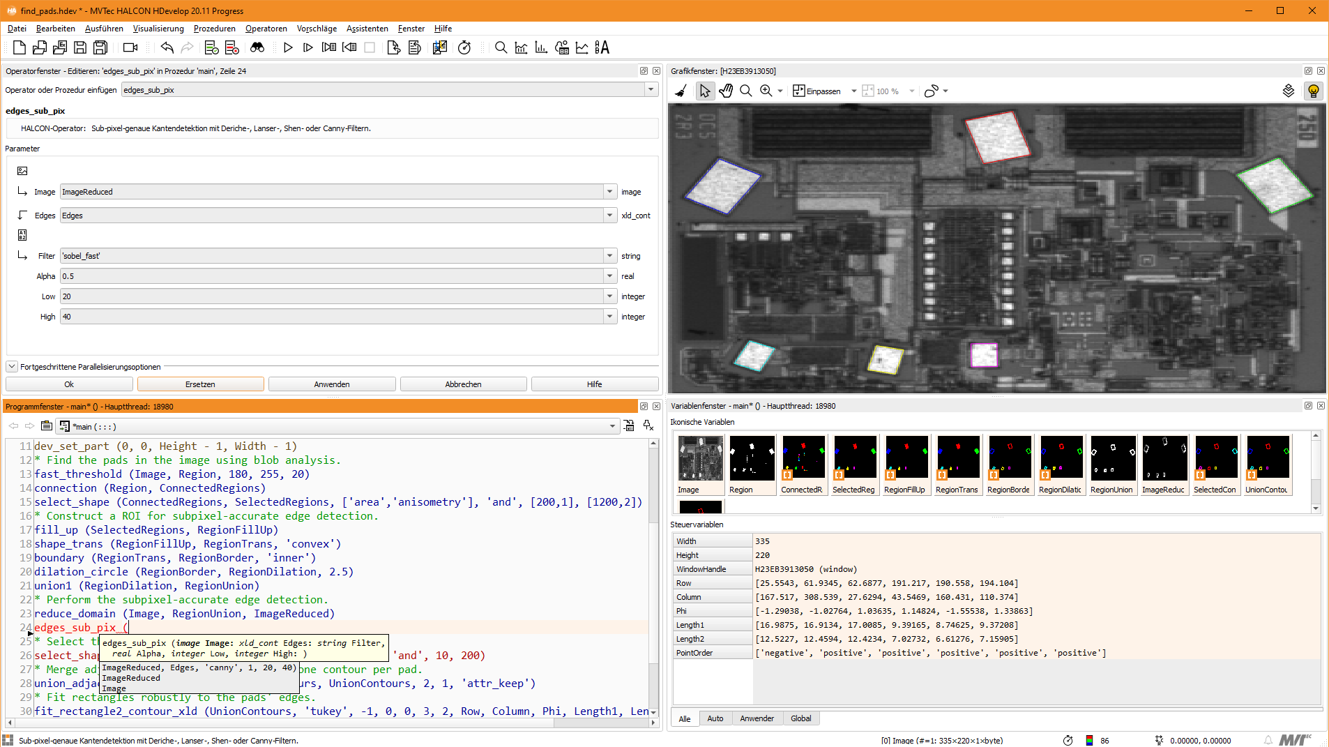
Task: Click the Einpassen fit image button
Action: (x=817, y=91)
